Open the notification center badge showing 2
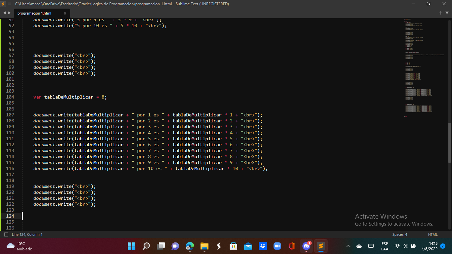 pyautogui.click(x=443, y=246)
